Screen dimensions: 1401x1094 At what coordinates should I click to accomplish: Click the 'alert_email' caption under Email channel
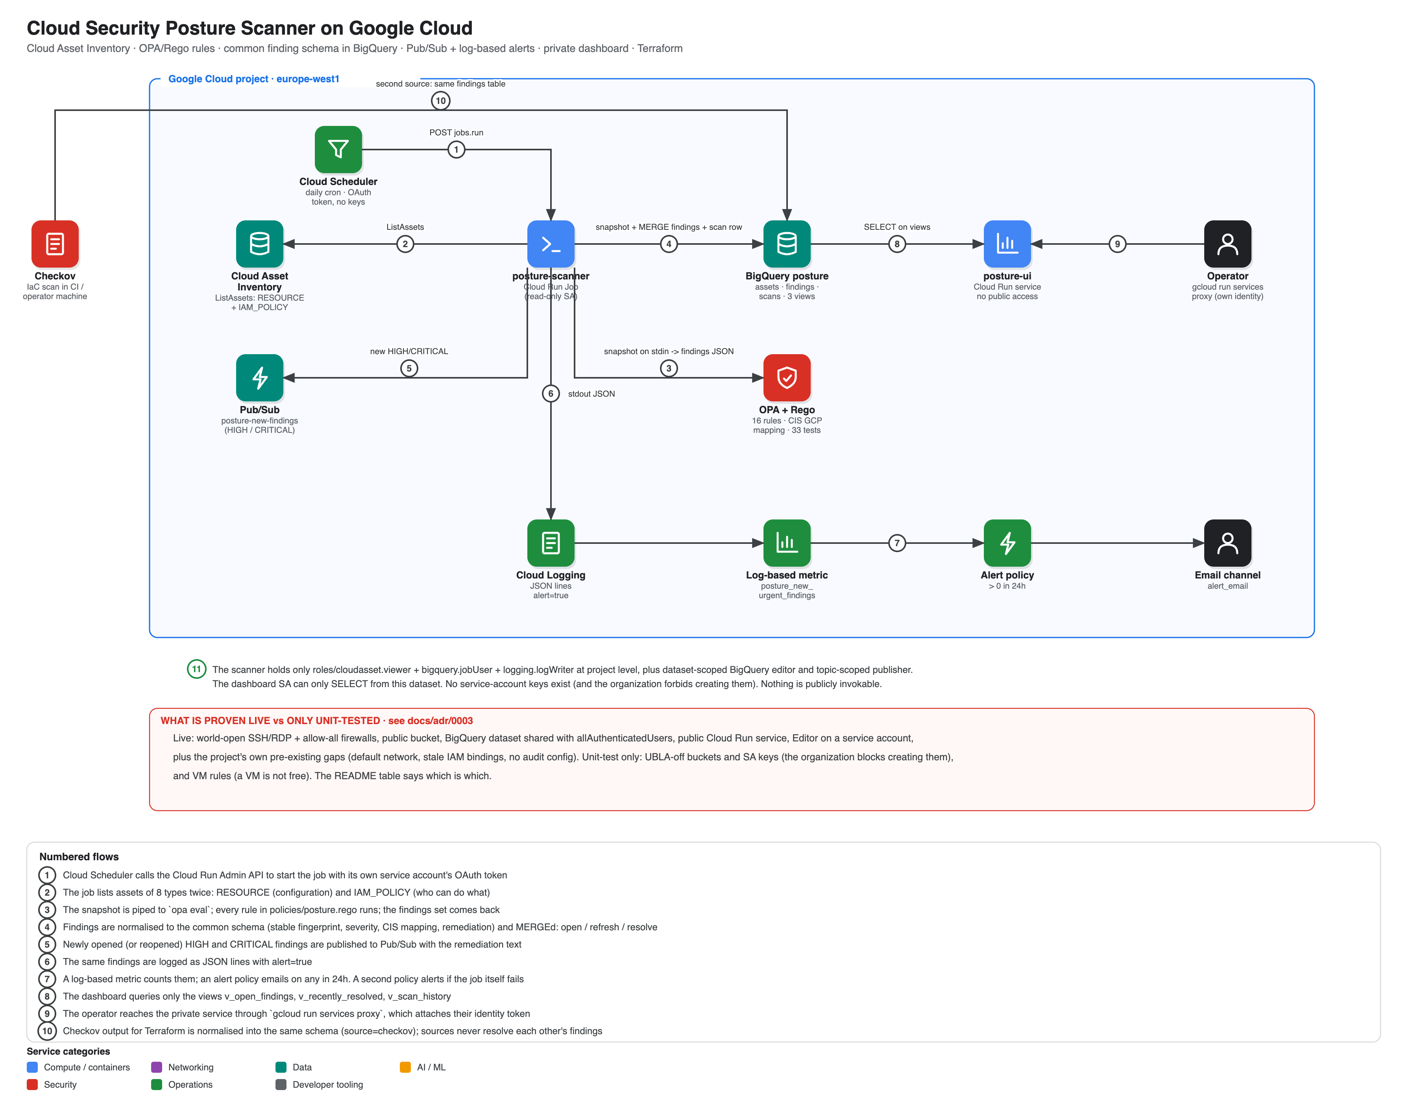pos(1228,586)
